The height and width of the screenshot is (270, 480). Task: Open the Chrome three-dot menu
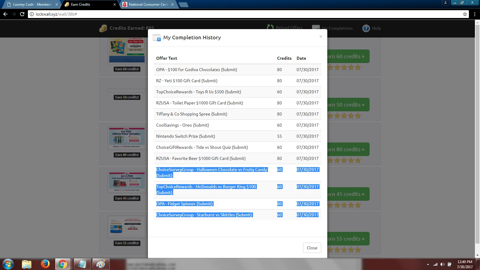tap(475, 14)
